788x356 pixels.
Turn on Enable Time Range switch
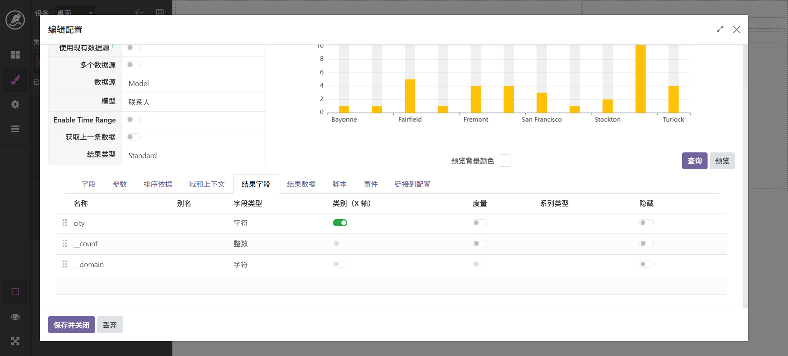tap(133, 120)
